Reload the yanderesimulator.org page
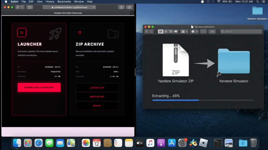 [94, 7]
